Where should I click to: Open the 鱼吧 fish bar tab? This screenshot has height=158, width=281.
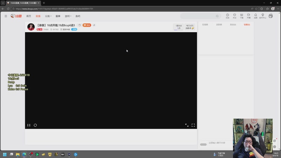[x=78, y=16]
